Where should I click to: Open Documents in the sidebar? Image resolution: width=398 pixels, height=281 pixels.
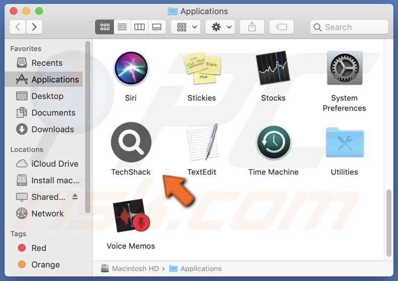[x=44, y=113]
